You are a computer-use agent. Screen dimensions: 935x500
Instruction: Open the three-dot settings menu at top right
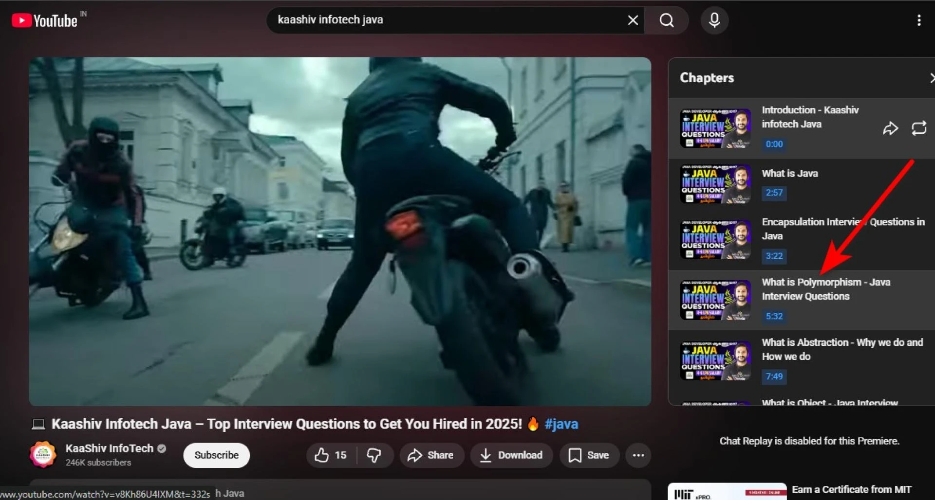click(x=918, y=20)
